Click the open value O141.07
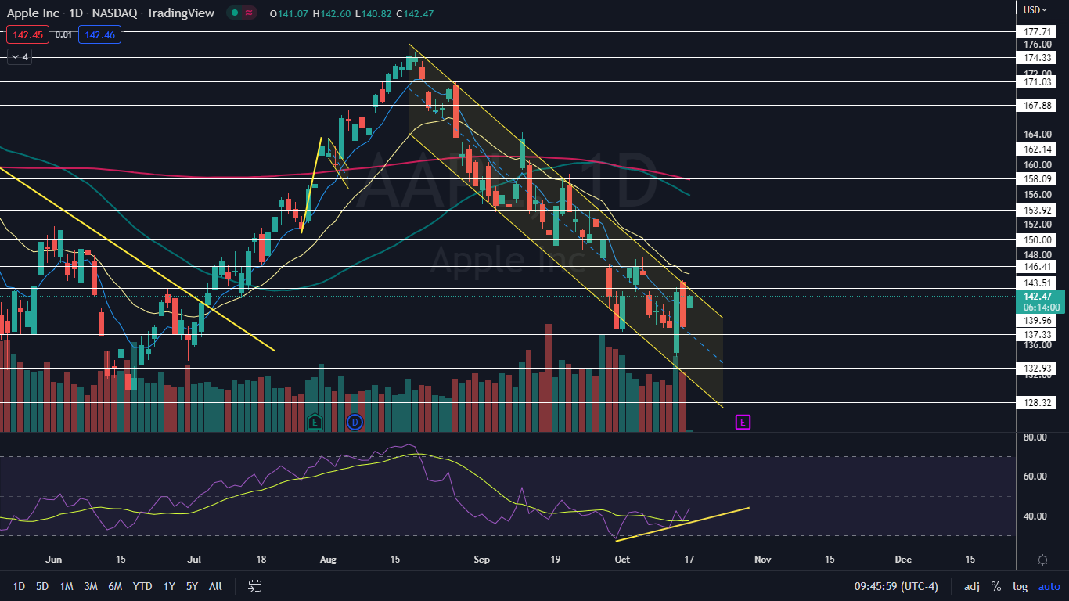This screenshot has width=1069, height=601. 288,13
